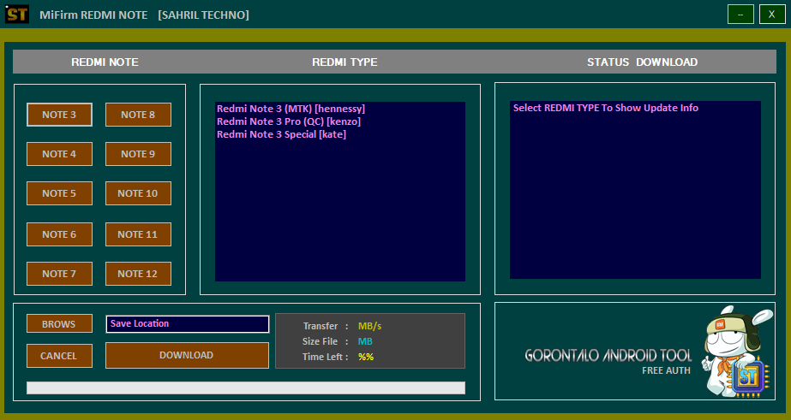
Task: Select Redmi Note 3 (MTK) [hennessy]
Action: coord(291,109)
